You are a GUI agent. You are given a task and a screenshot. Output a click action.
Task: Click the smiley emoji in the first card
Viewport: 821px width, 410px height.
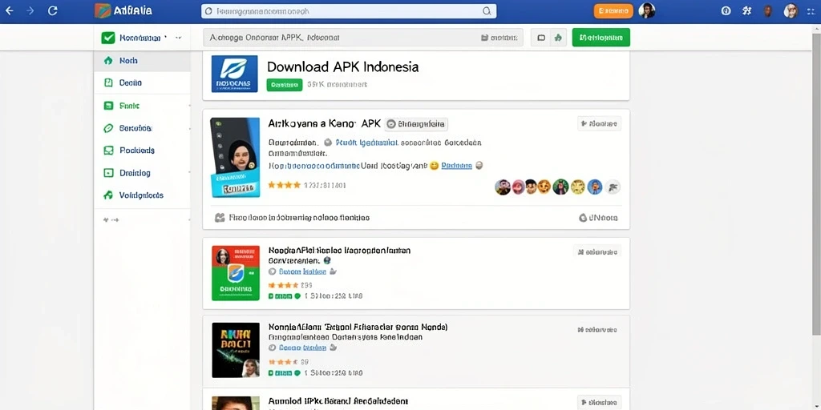point(434,166)
